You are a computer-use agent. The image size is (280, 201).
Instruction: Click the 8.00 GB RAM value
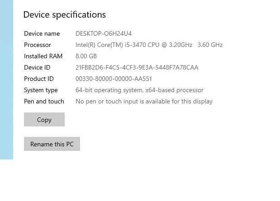coord(86,56)
